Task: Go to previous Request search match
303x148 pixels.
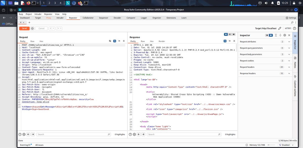Action: (x=29, y=134)
